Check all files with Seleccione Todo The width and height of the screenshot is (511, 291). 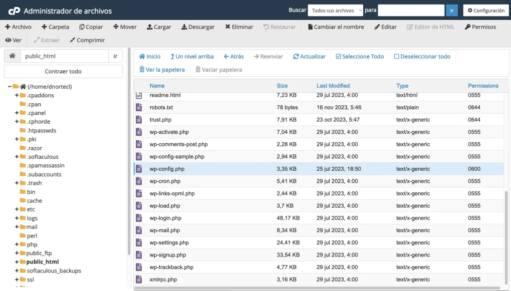point(360,56)
